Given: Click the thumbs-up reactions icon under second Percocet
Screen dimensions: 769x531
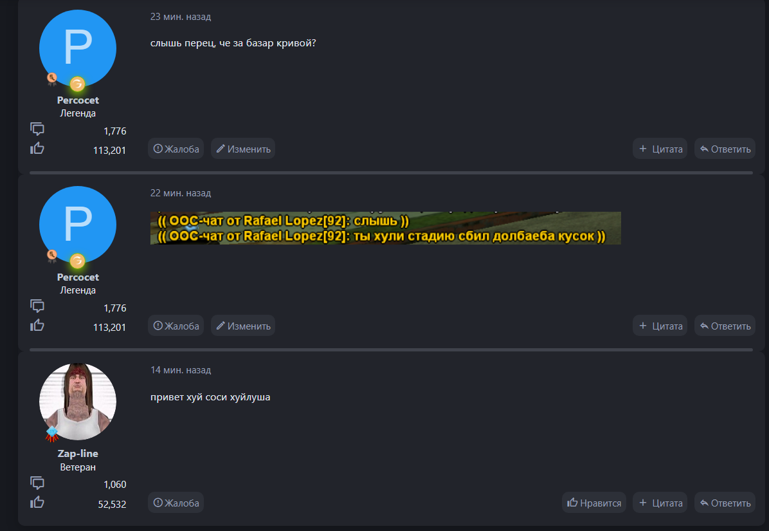Looking at the screenshot, I should [37, 326].
